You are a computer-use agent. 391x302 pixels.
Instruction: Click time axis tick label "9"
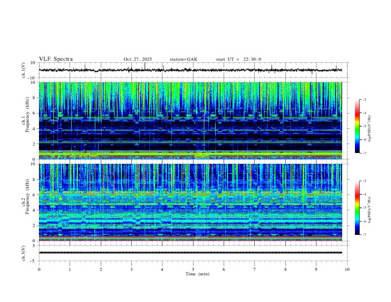[316, 269]
